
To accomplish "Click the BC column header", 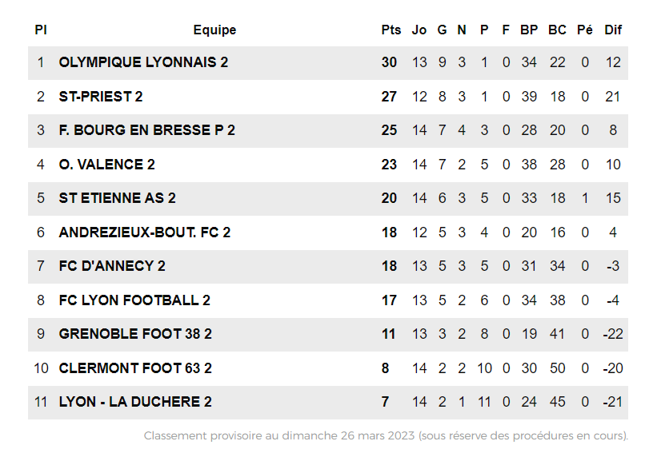I will tap(557, 30).
